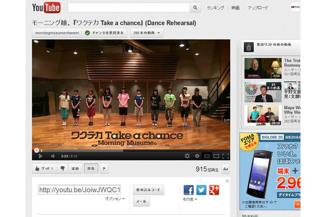Screen dimensions: 326x217
Task: Switch to large player size
Action: coord(216,156)
